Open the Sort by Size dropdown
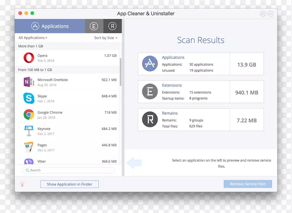The image size is (292, 213). click(x=106, y=38)
